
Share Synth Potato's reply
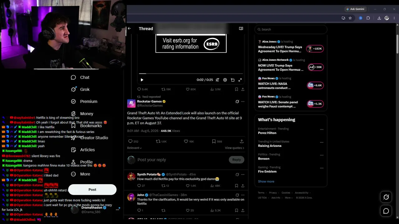pyautogui.click(x=243, y=186)
